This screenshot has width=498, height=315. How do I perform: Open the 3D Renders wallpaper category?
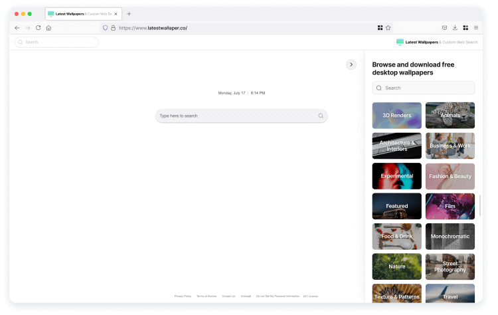397,116
